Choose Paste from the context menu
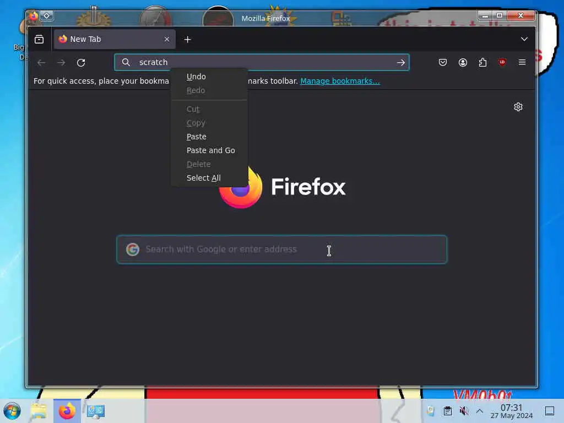 coord(209,137)
